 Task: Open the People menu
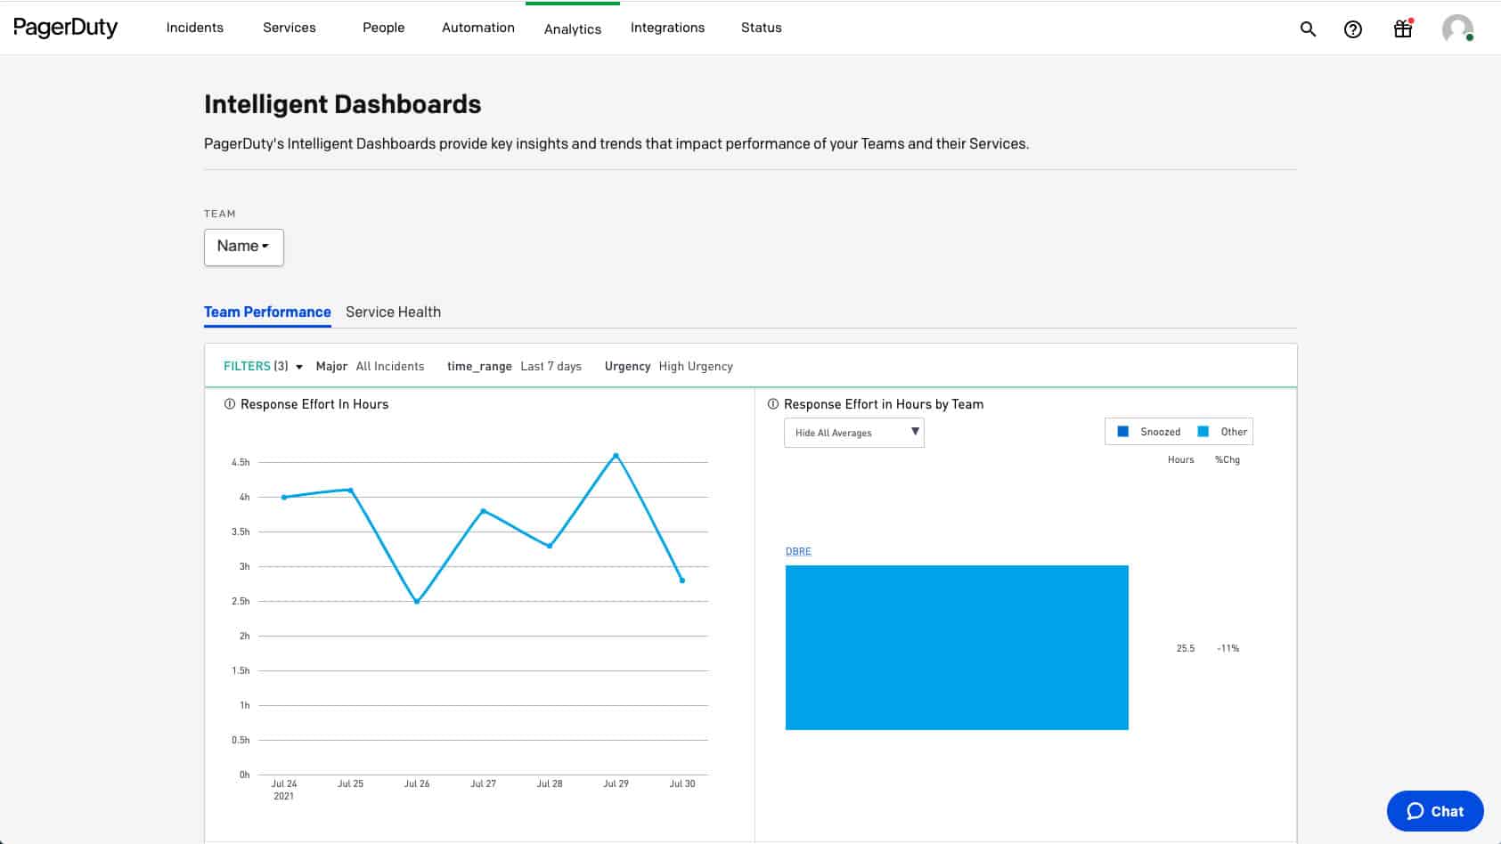[x=384, y=28]
